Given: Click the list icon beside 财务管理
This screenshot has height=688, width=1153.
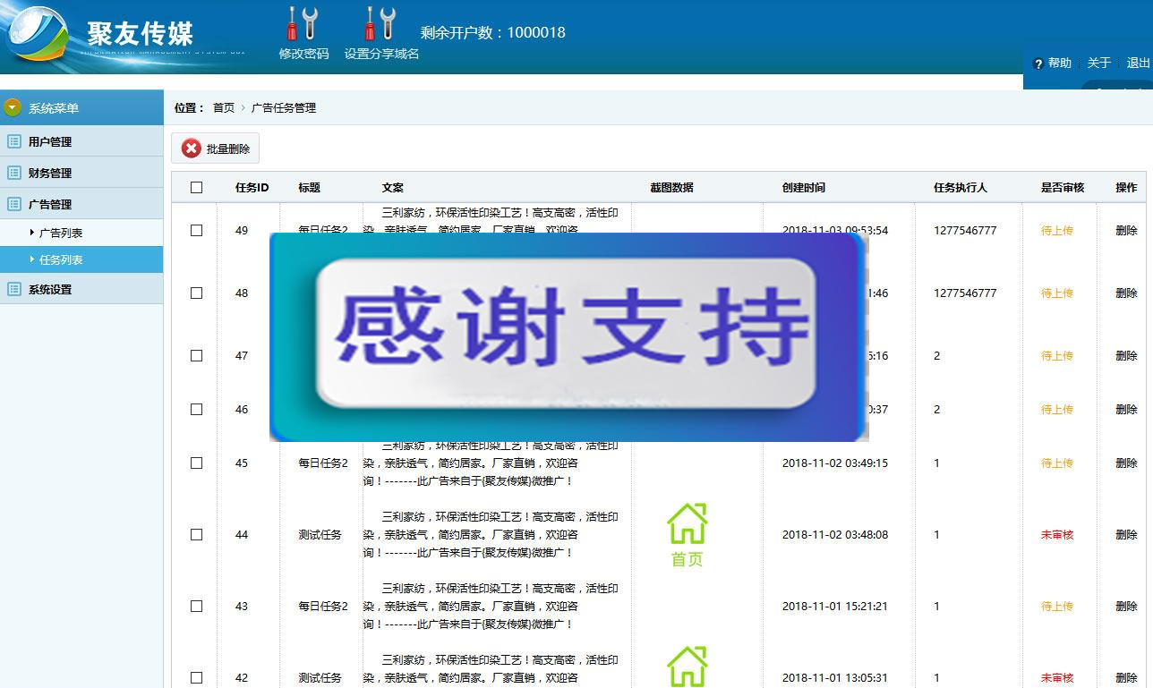Looking at the screenshot, I should 14,173.
